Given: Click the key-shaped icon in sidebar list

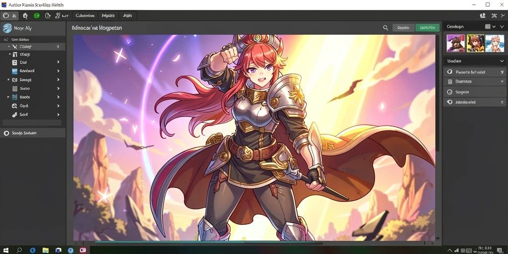Looking at the screenshot, I should 14,115.
